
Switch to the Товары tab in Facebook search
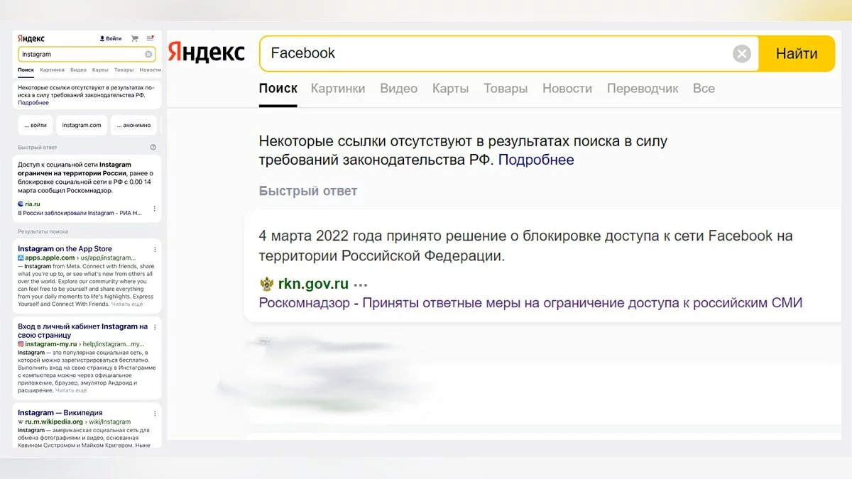506,89
